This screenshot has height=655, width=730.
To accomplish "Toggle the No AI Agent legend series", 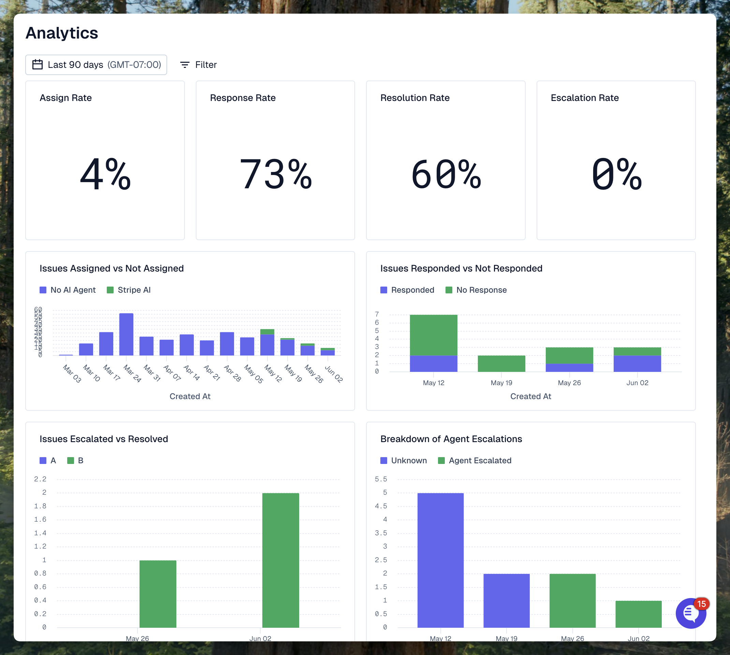I will 68,290.
